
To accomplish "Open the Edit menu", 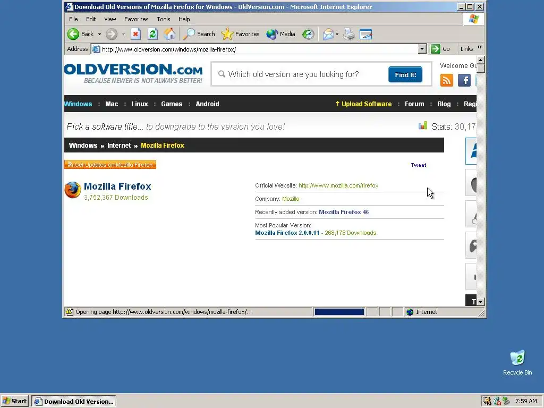I will tap(91, 19).
